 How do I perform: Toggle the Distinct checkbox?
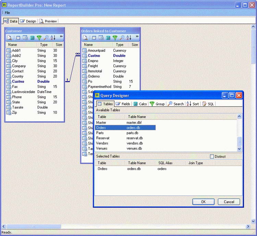click(x=212, y=156)
